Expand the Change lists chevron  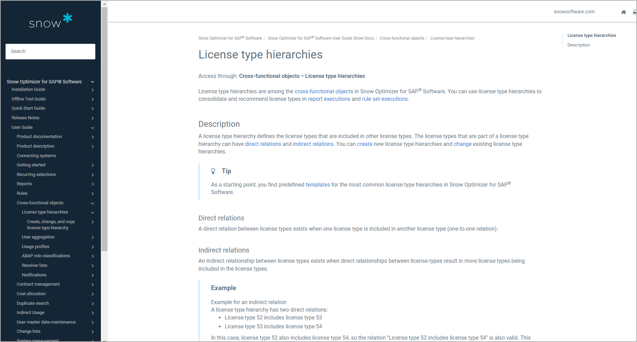(x=93, y=332)
